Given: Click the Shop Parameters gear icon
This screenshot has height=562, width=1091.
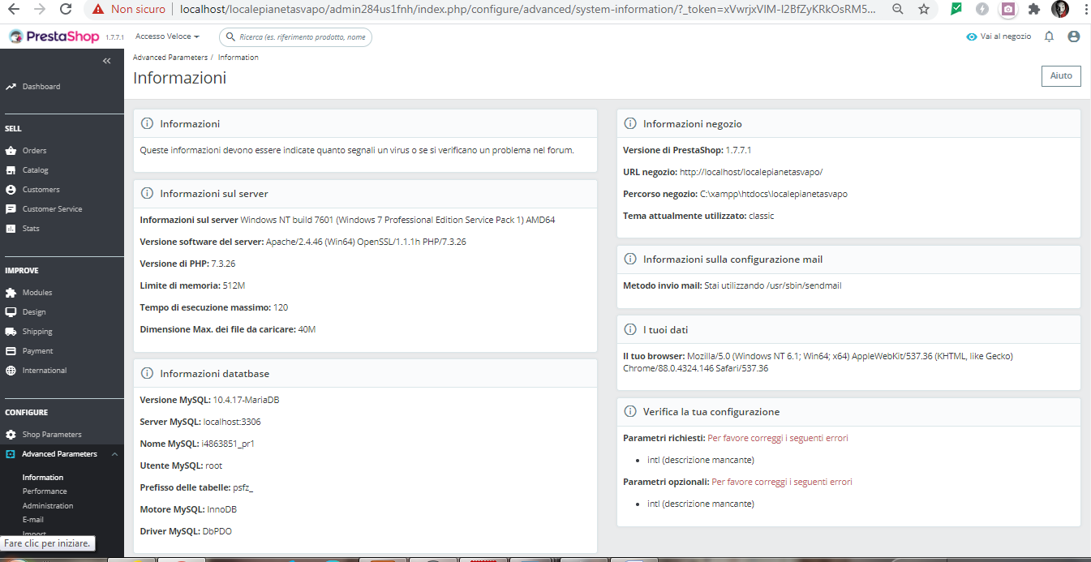Looking at the screenshot, I should (11, 435).
